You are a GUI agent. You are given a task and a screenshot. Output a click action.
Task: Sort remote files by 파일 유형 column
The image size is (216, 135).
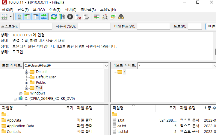tap(190, 108)
